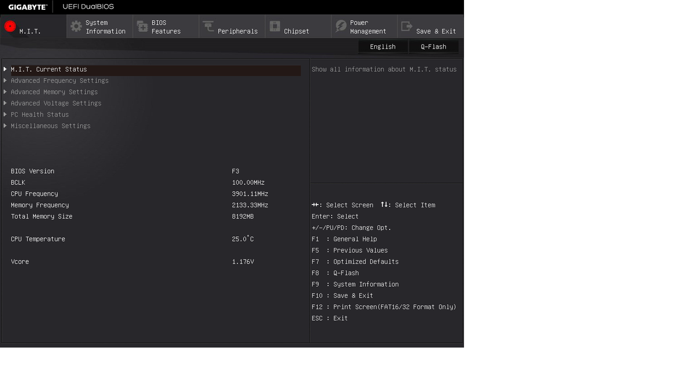The width and height of the screenshot is (696, 391).
Task: Click the F12 Print Screen hint
Action: (384, 307)
